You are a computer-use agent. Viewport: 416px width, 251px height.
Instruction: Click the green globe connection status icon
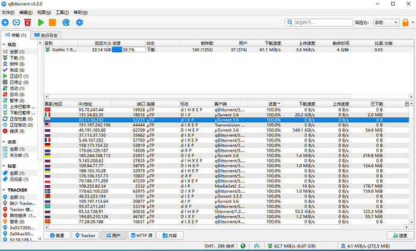click(243, 246)
